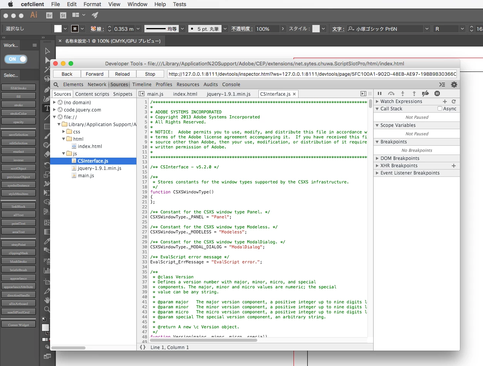Switch to the Console panel tab
Screen dimensions: 483x366
(231, 85)
